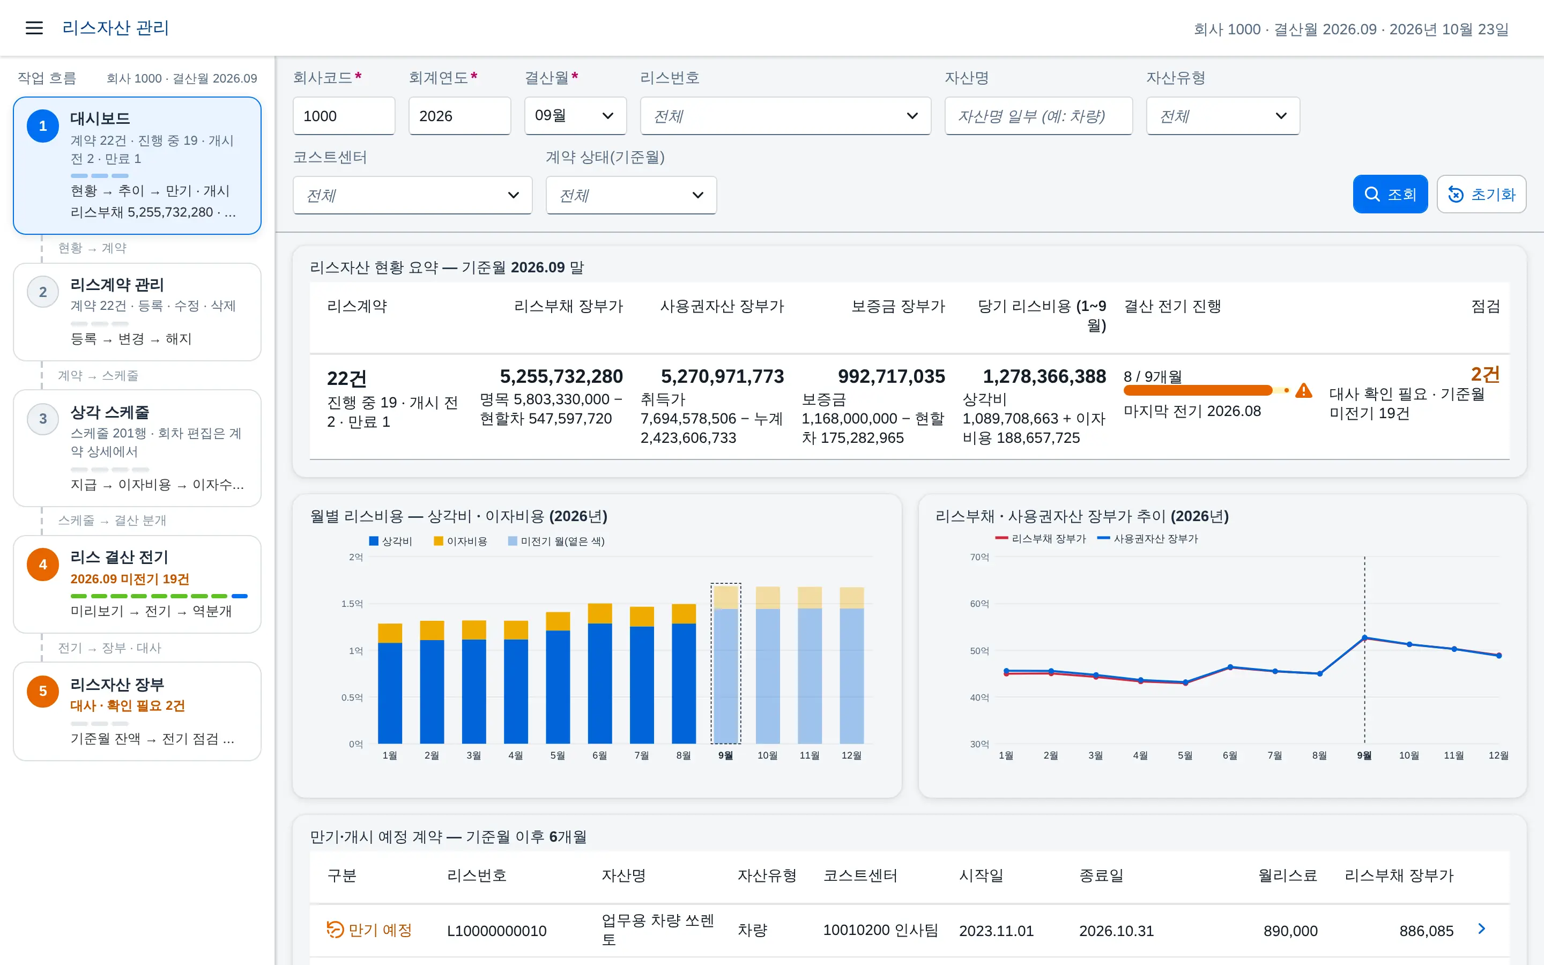Toggle 이자비용 legend in bar chart
Screen dimensions: 1544x965
click(460, 541)
